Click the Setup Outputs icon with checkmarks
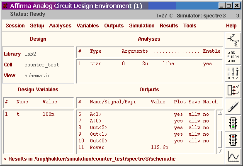Viewport: 243px width, 166px height. tap(233, 90)
